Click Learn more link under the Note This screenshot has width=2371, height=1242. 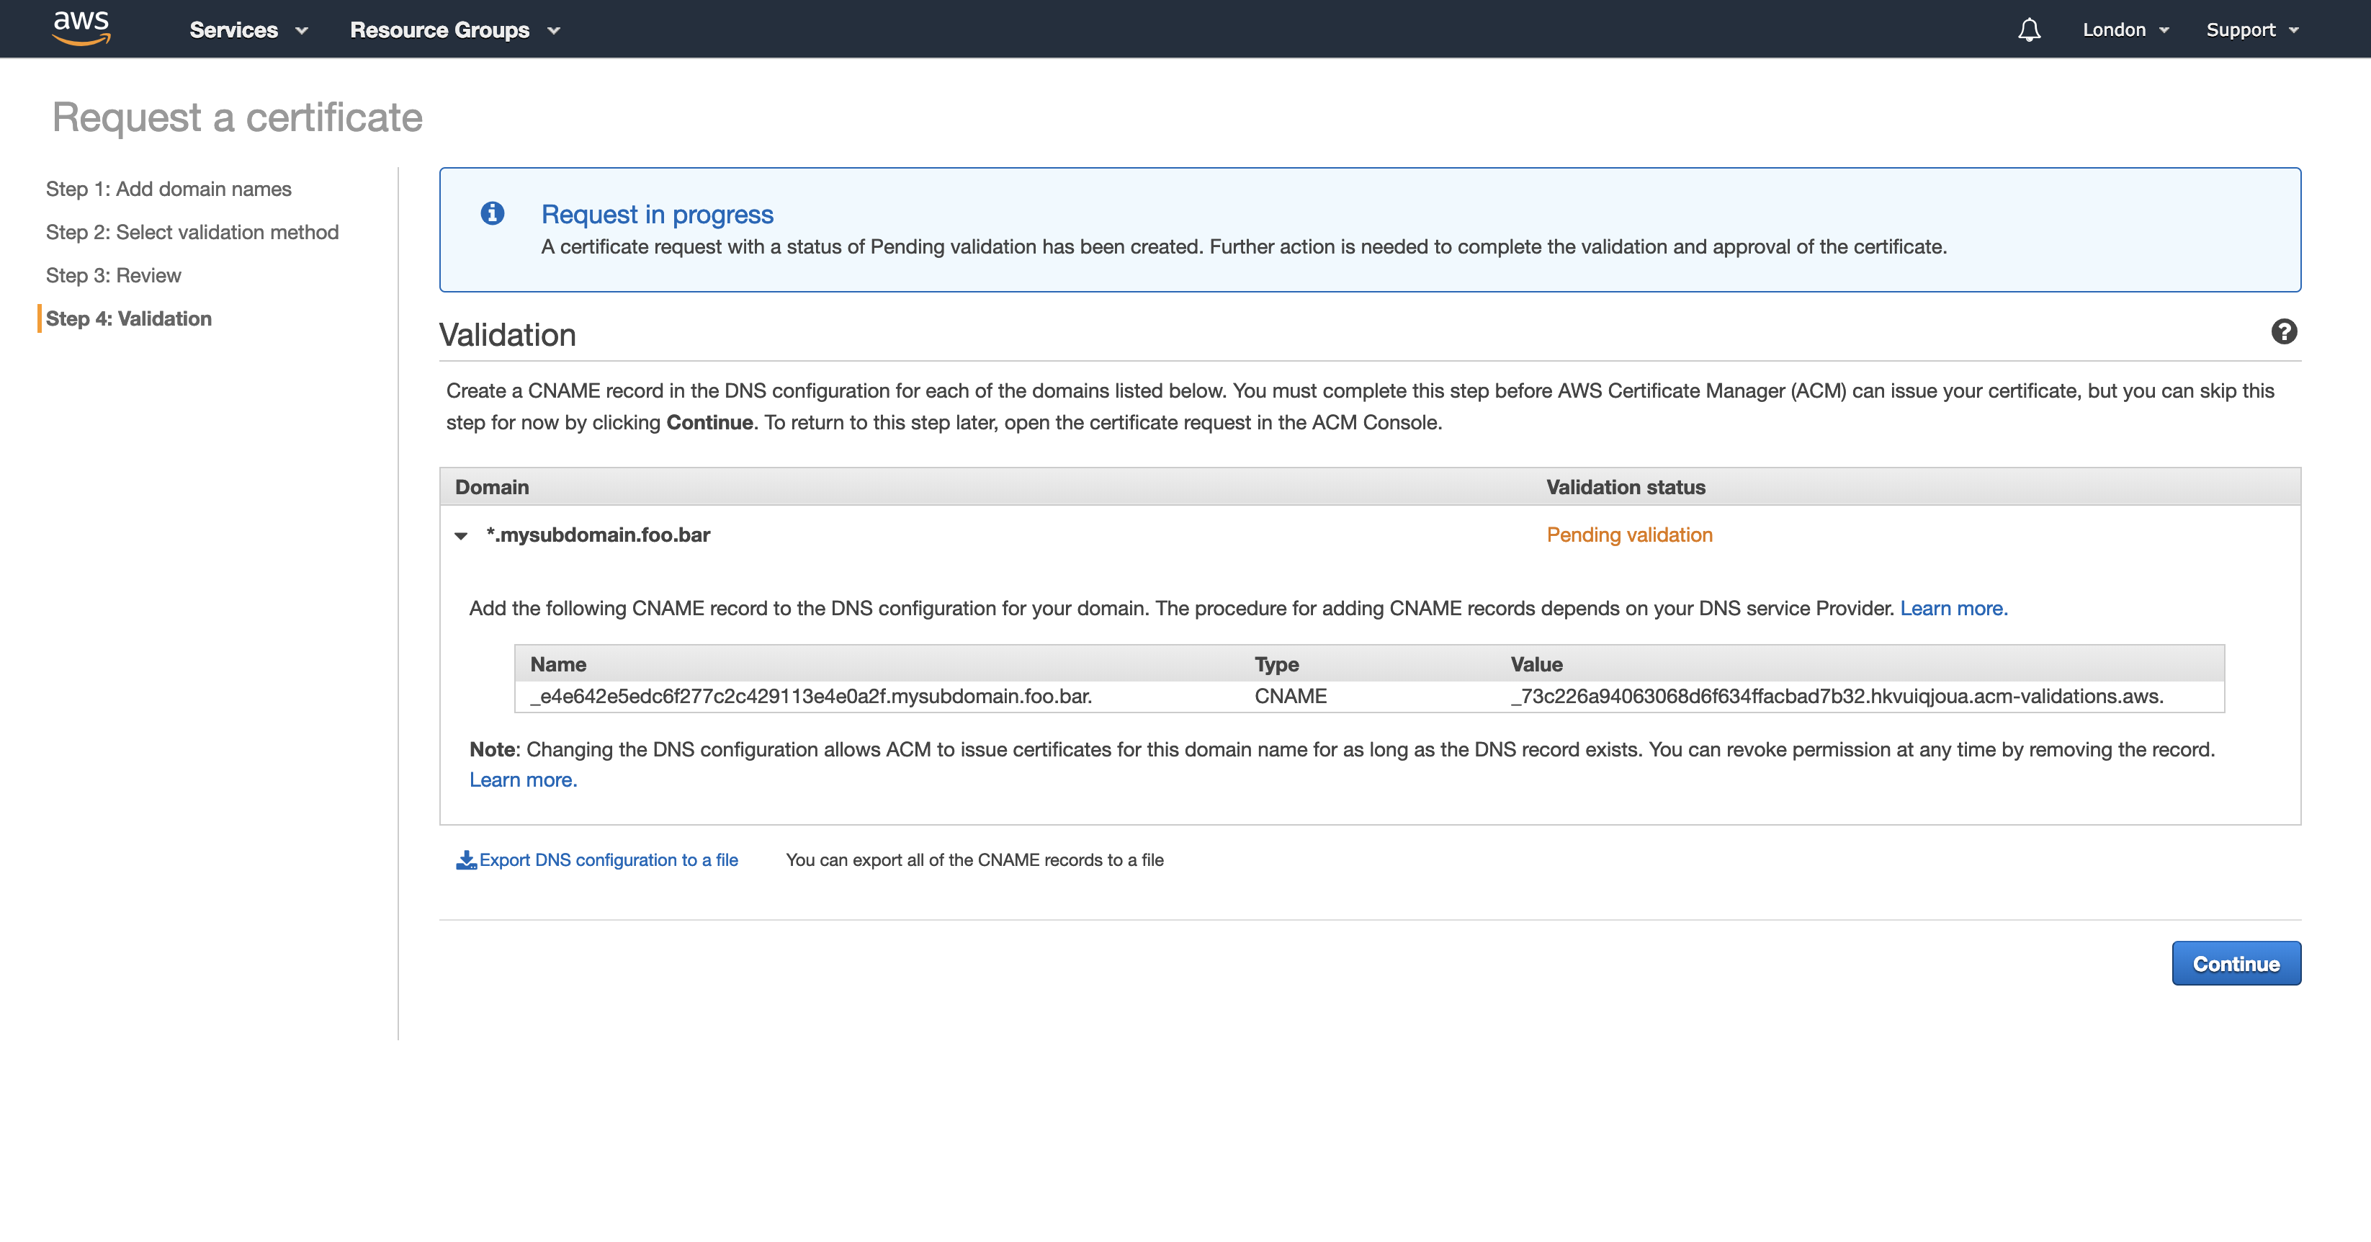pyautogui.click(x=523, y=779)
